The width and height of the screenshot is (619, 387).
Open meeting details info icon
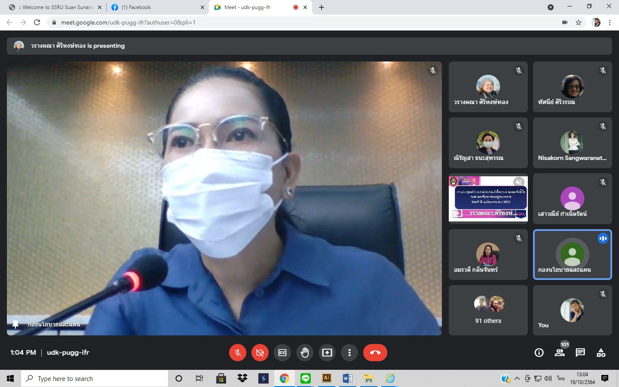point(539,353)
